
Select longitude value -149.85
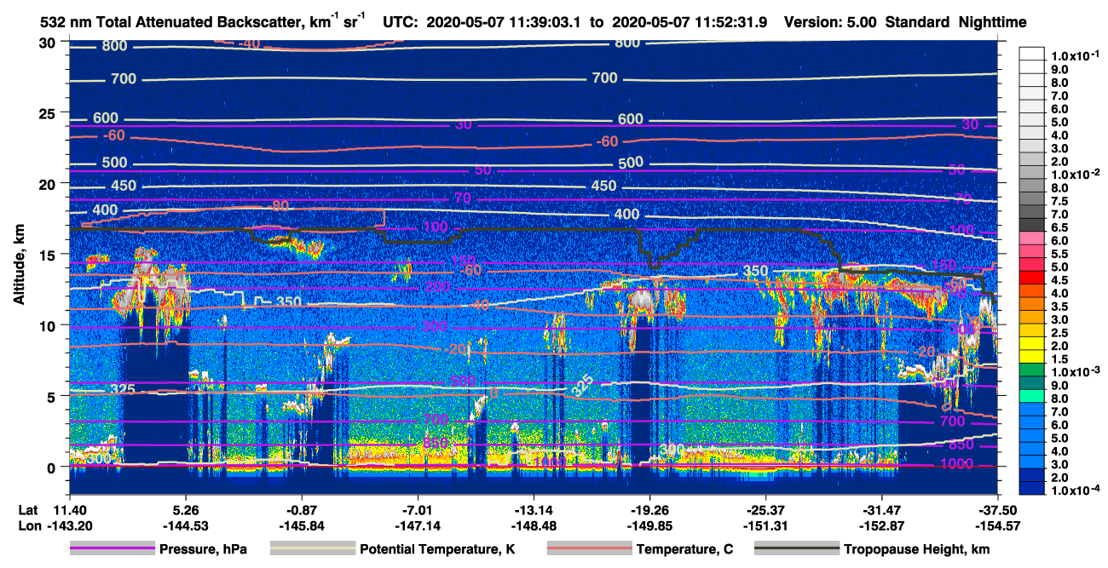tap(649, 526)
